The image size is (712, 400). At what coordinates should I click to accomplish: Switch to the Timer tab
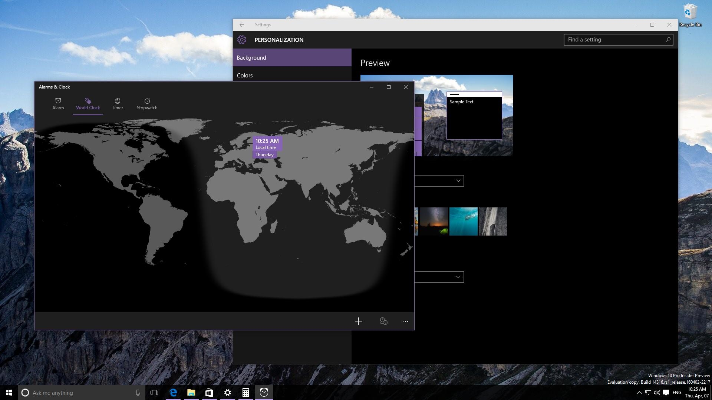tap(117, 104)
